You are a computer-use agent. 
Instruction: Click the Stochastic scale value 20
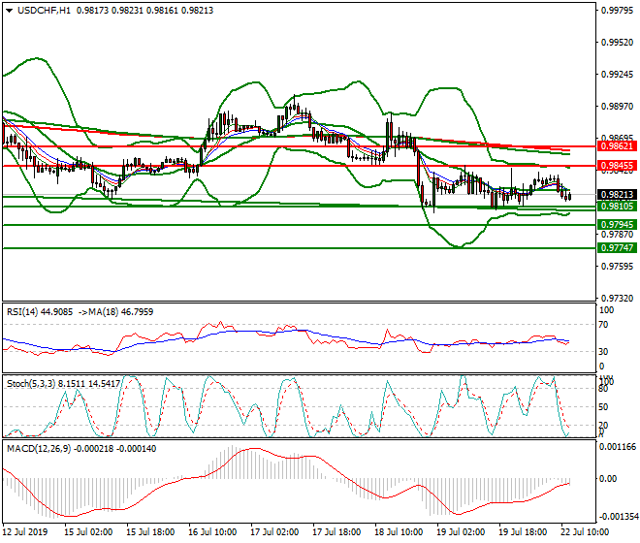[x=603, y=426]
